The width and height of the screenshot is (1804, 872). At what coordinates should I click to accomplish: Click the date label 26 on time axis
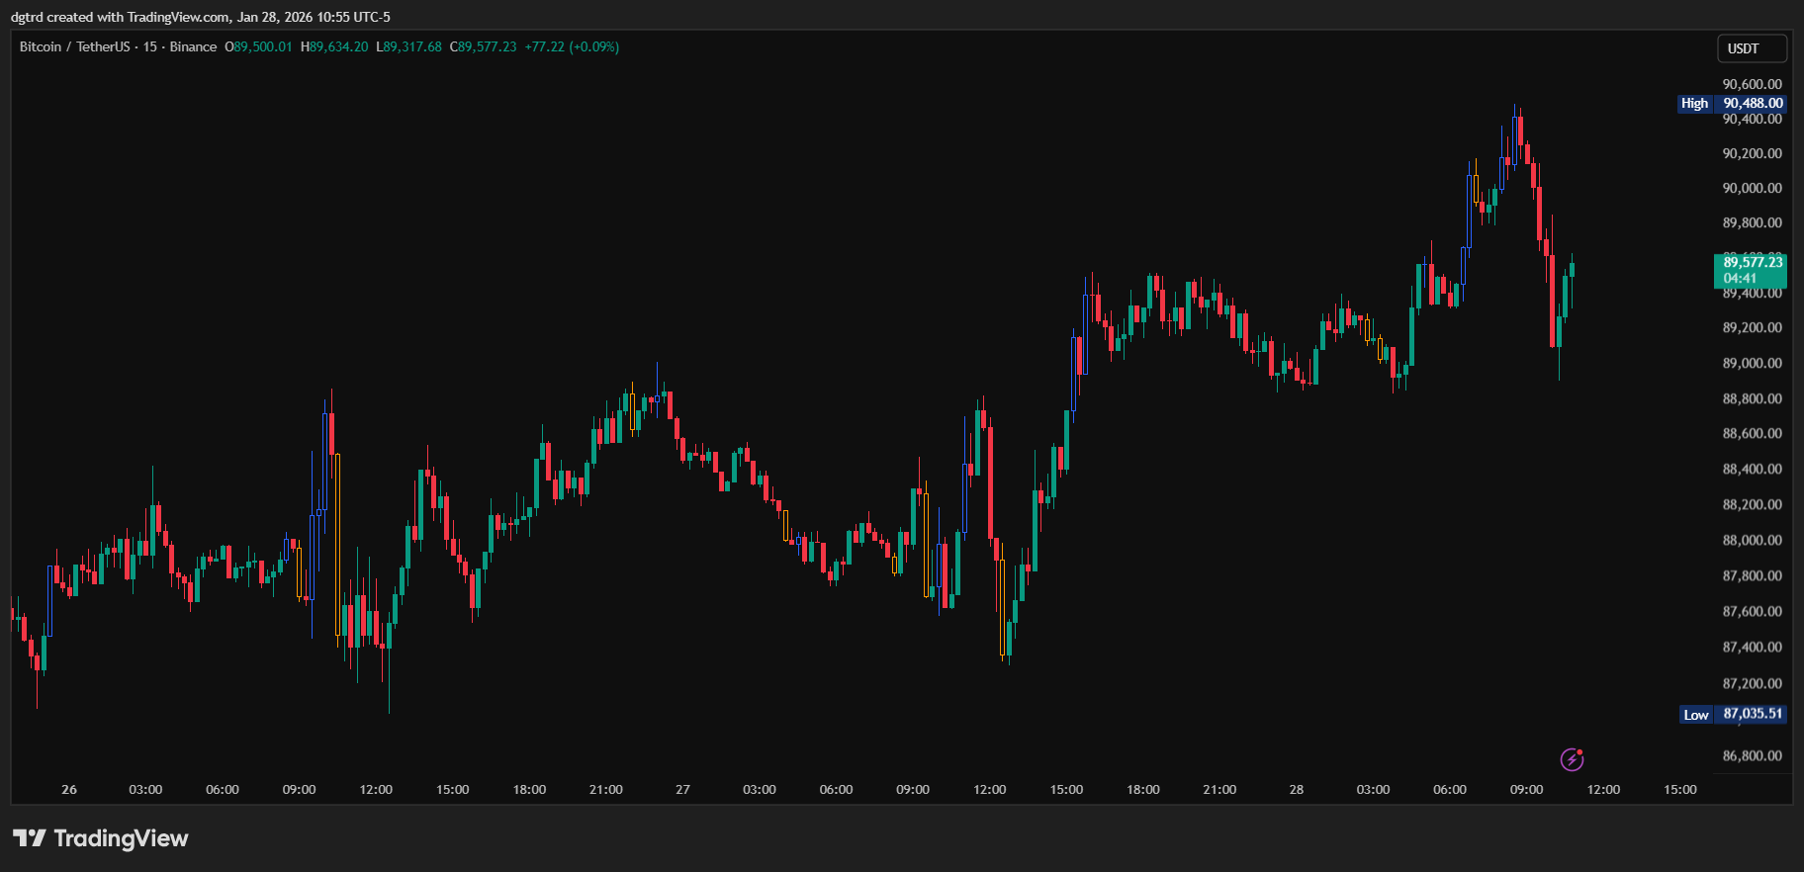point(69,789)
